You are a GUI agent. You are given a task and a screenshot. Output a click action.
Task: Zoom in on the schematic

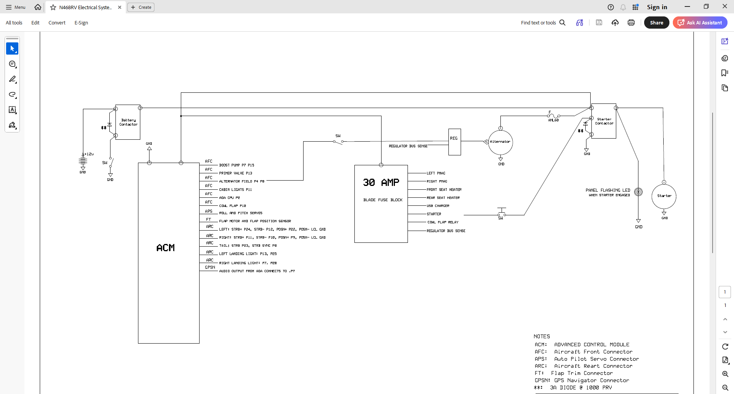tap(725, 374)
